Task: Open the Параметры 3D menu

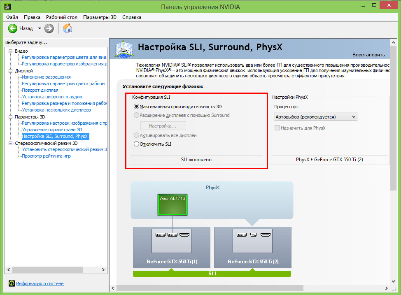Action: 100,17
